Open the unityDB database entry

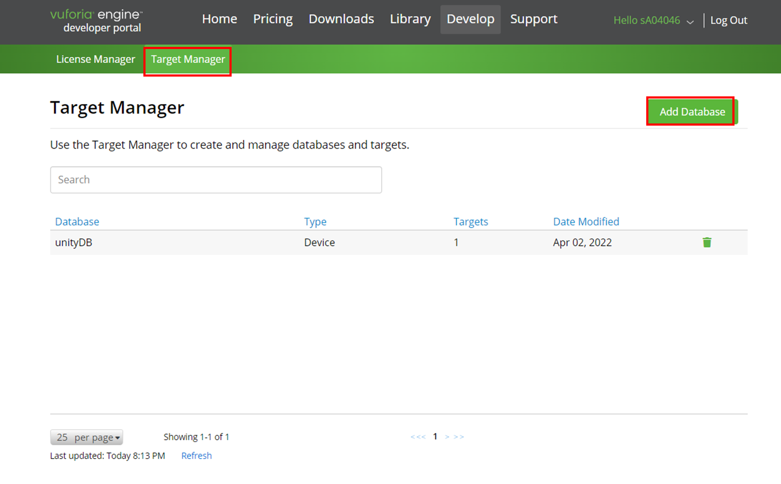click(x=74, y=242)
